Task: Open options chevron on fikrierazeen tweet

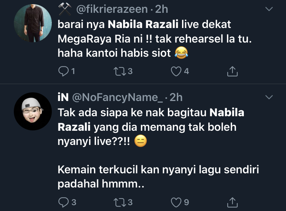Action: (x=268, y=9)
